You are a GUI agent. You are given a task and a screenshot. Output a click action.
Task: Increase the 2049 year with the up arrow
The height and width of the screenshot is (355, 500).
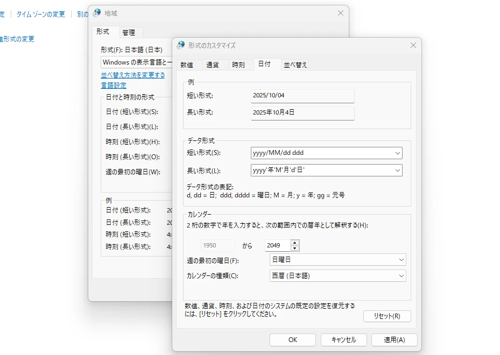(294, 243)
